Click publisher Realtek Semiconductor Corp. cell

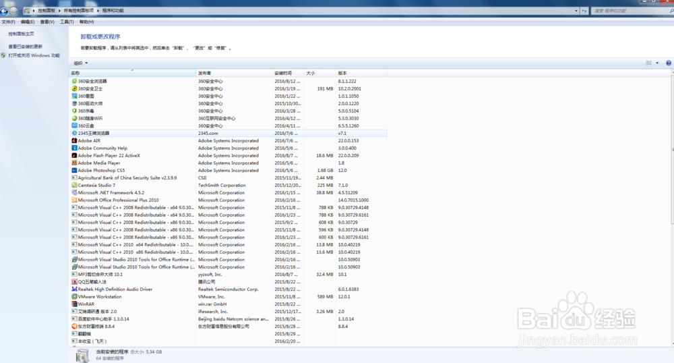(228, 289)
